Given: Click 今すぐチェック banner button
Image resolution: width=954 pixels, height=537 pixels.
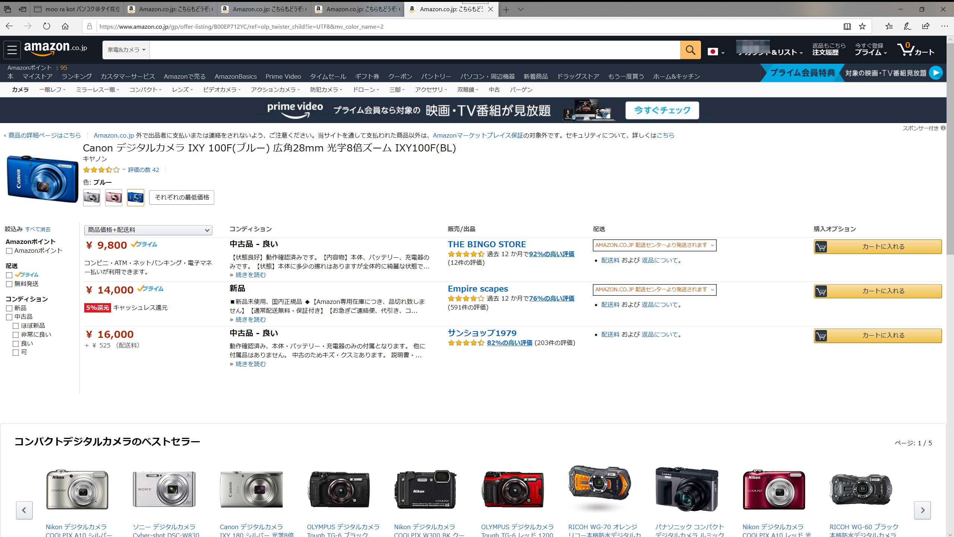Looking at the screenshot, I should coord(662,110).
